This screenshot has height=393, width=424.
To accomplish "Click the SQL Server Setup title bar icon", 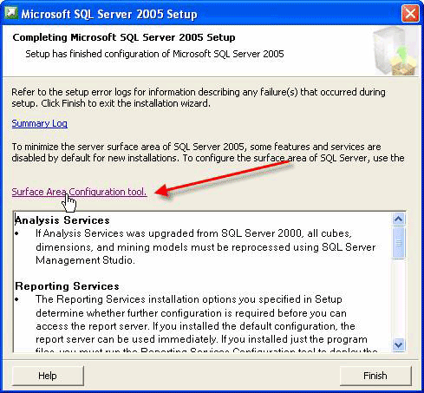I will coord(11,13).
